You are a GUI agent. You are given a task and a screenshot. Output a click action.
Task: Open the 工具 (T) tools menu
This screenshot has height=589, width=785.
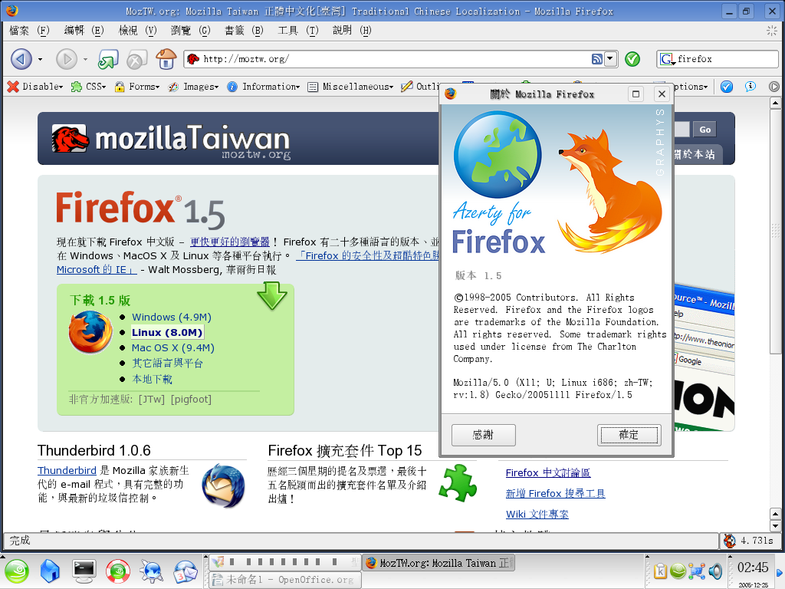[297, 30]
